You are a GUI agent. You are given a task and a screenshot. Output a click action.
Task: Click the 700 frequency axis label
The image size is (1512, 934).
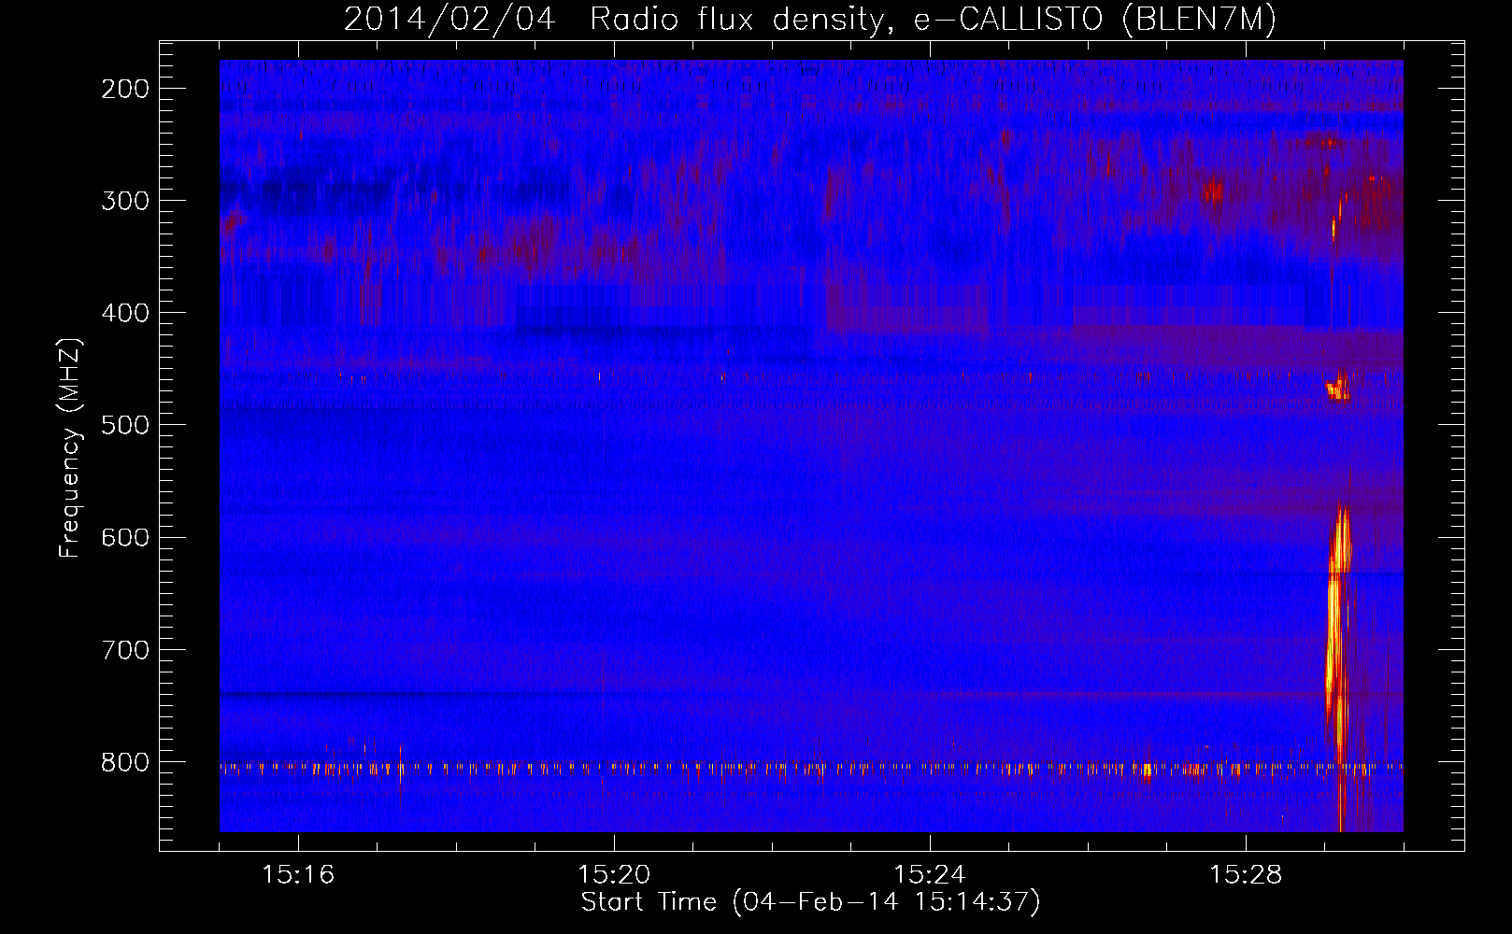pos(124,649)
